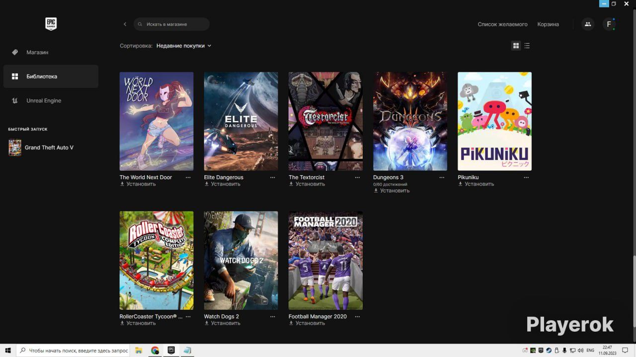636x357 pixels.
Task: Install Dungeons 3
Action: (x=392, y=191)
